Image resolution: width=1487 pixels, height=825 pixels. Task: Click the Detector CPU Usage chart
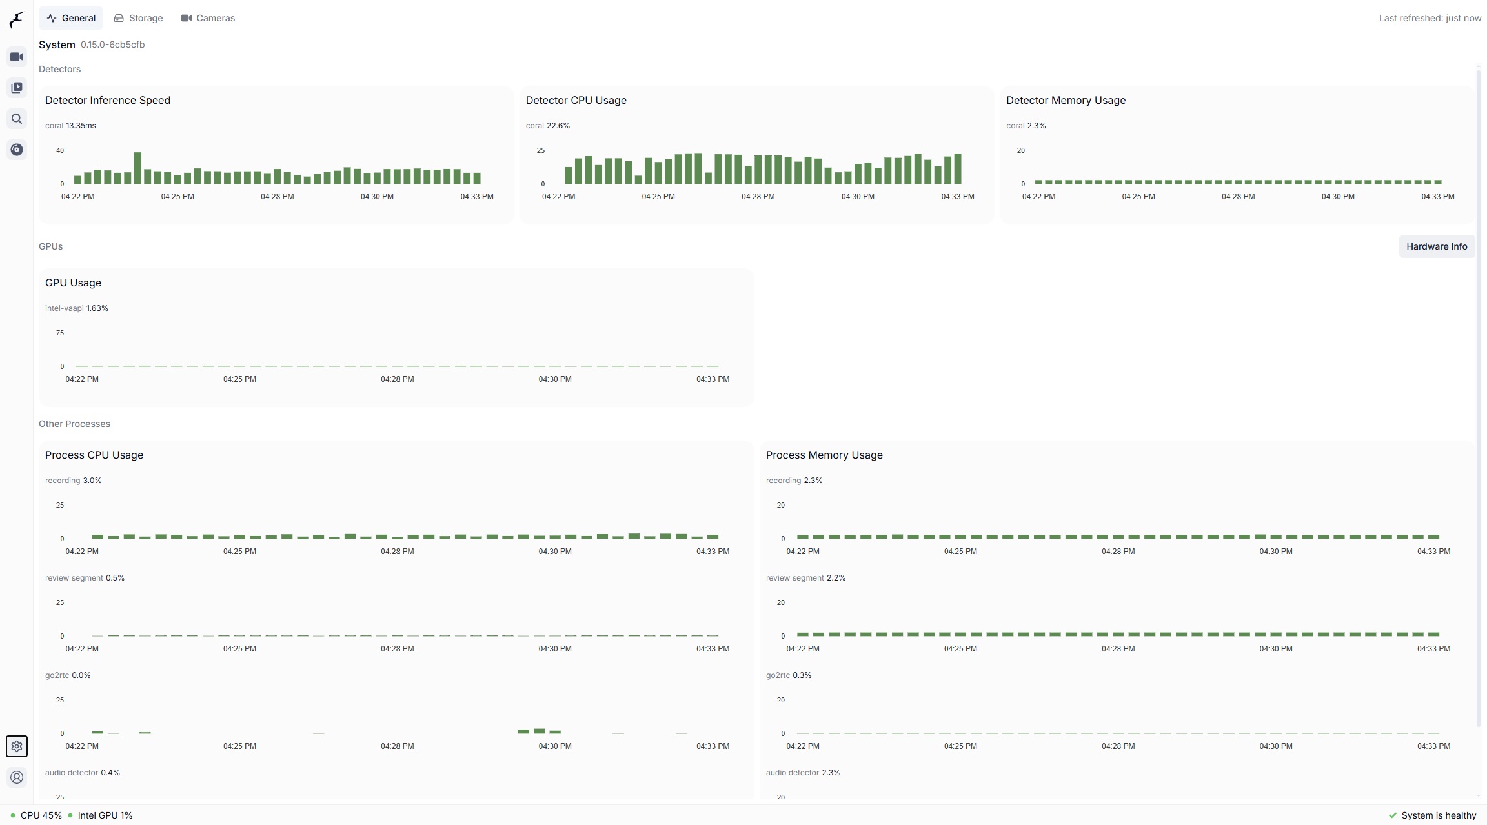coord(762,168)
